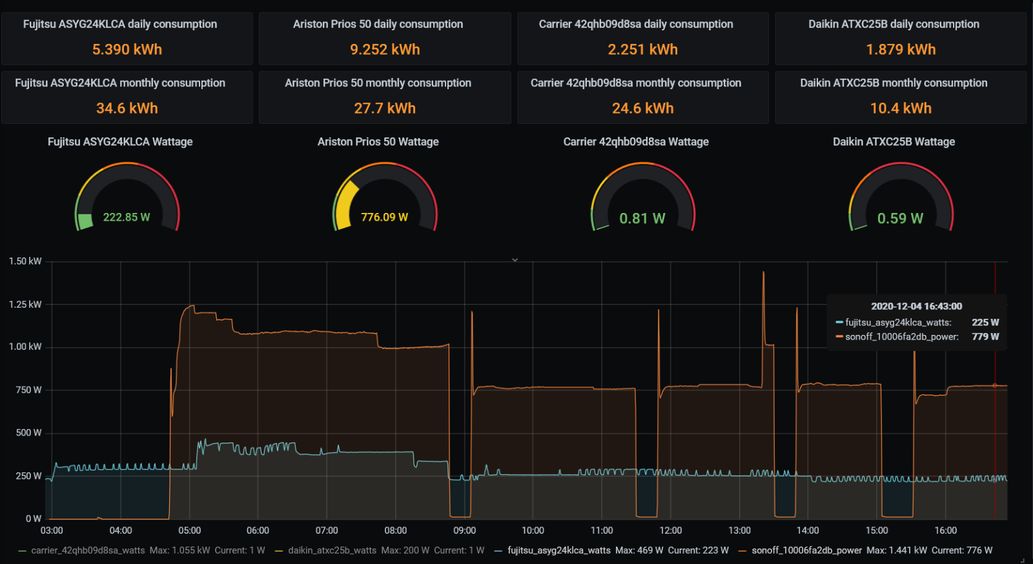This screenshot has width=1033, height=564.
Task: Open the Carrier 42qhb09d8sa Wattage panel title
Action: [x=636, y=141]
